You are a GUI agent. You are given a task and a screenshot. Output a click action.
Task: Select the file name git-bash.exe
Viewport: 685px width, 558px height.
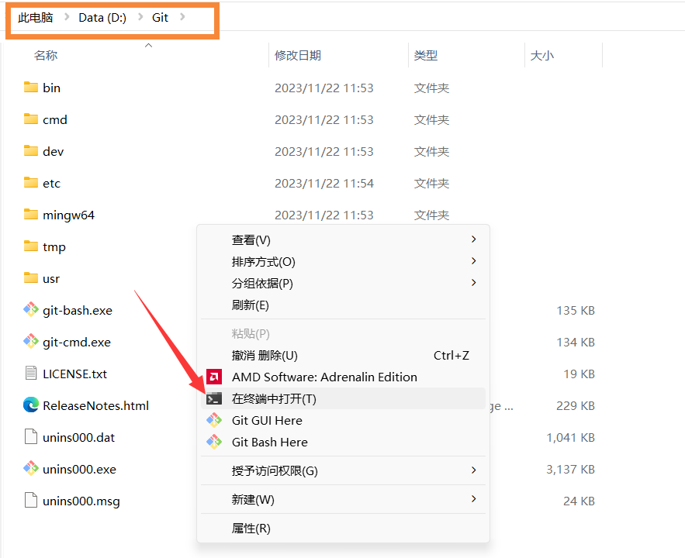[x=78, y=310]
